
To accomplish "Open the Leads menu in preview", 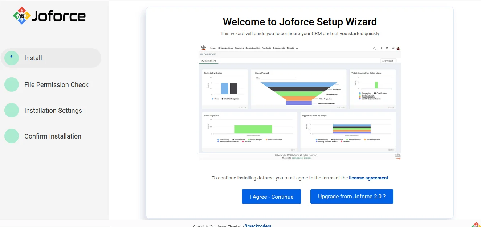I will click(213, 48).
